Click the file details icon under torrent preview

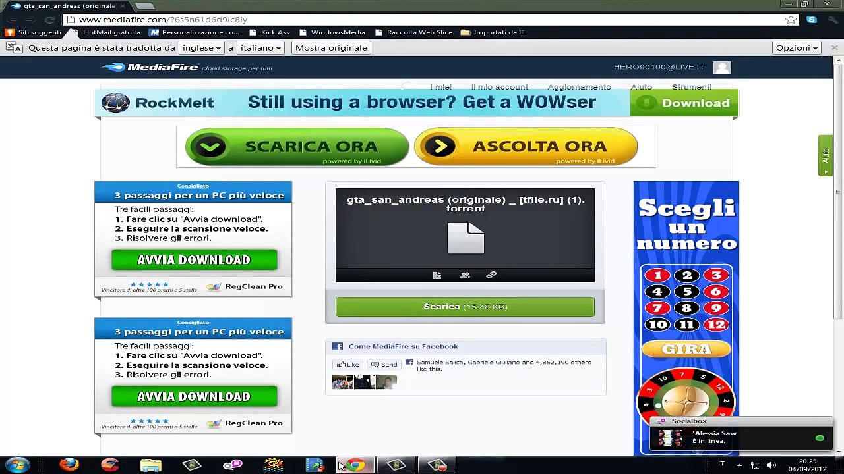tap(437, 275)
